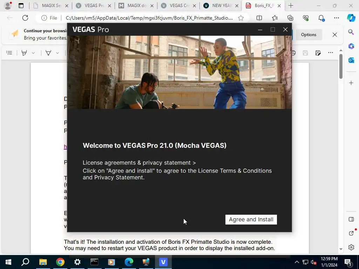Open Edge notifications bell icon
359x269 pixels.
321,18
